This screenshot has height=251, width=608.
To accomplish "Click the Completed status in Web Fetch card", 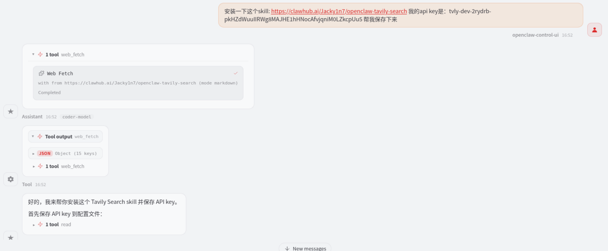I will click(49, 93).
